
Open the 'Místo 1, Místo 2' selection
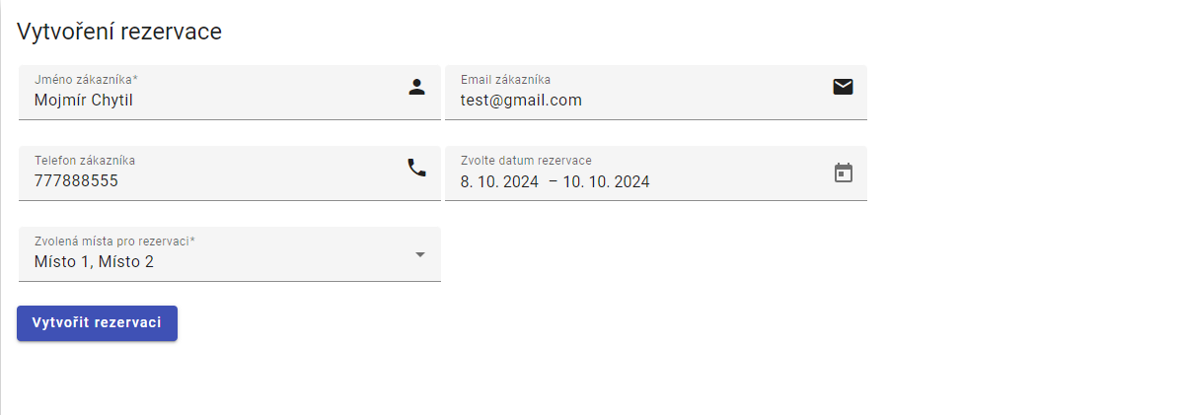[94, 261]
